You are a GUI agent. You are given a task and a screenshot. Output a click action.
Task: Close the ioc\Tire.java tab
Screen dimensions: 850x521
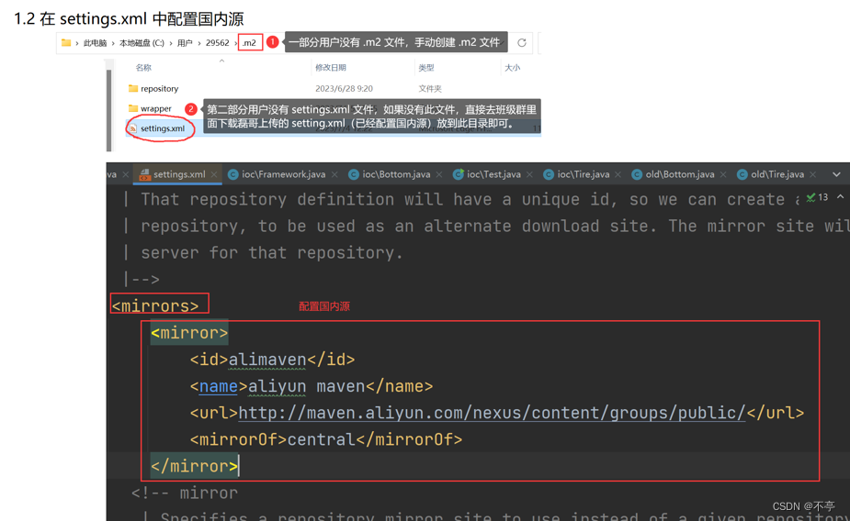click(x=618, y=174)
